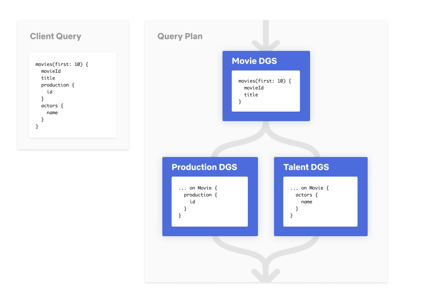
Task: Click 'production {' in Client Query
Action: [58, 85]
